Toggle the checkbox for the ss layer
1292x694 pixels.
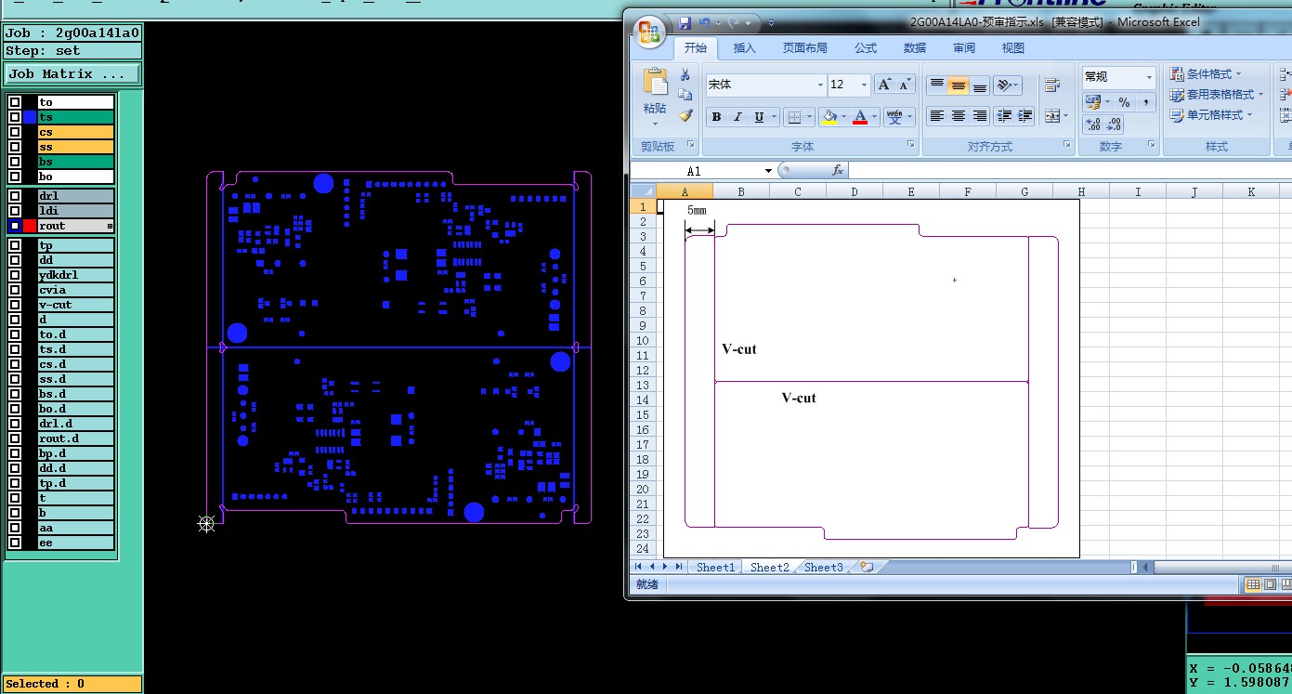[x=15, y=147]
